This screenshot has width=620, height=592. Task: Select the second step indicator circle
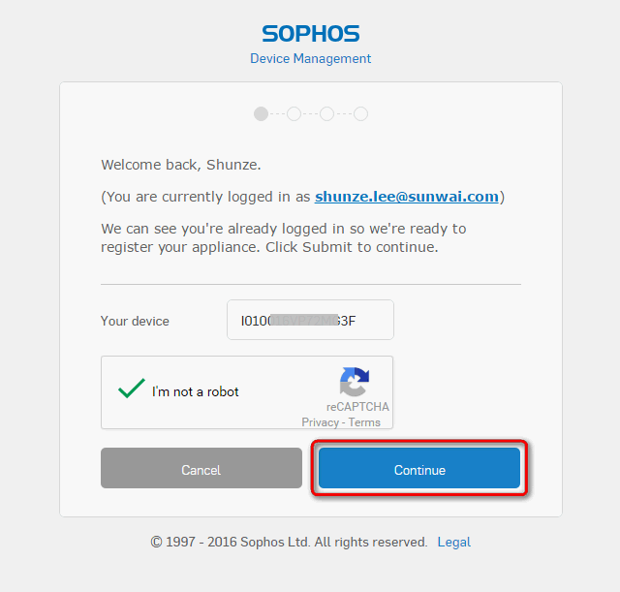(x=294, y=114)
